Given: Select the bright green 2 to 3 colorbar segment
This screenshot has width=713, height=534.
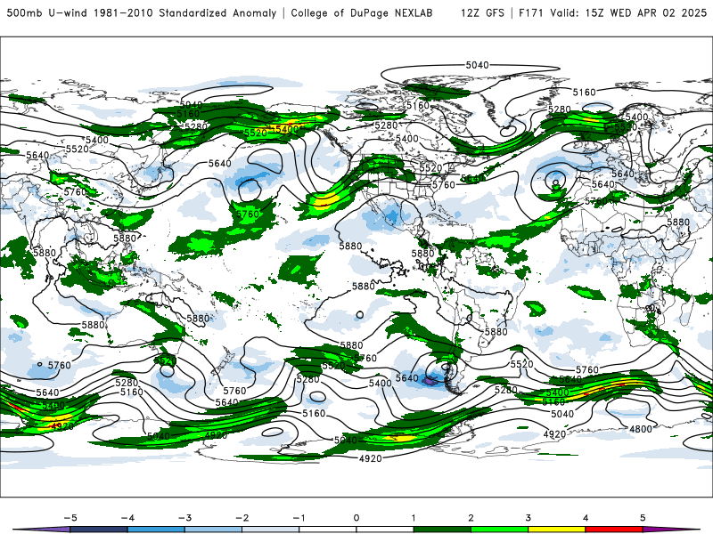Looking at the screenshot, I should (500, 530).
